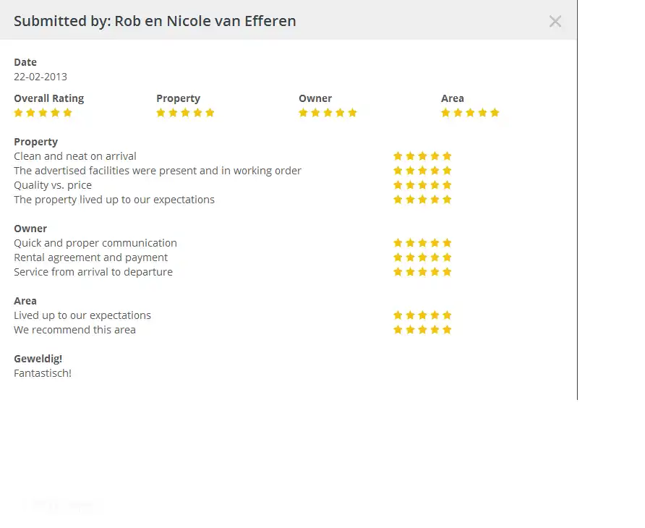The height and width of the screenshot is (528, 645).
Task: Click the stars for Service from arrival to departure
Action: [422, 272]
